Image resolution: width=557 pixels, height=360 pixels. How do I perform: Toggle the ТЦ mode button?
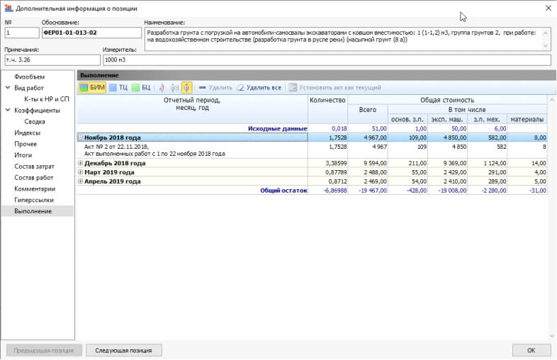click(x=118, y=87)
